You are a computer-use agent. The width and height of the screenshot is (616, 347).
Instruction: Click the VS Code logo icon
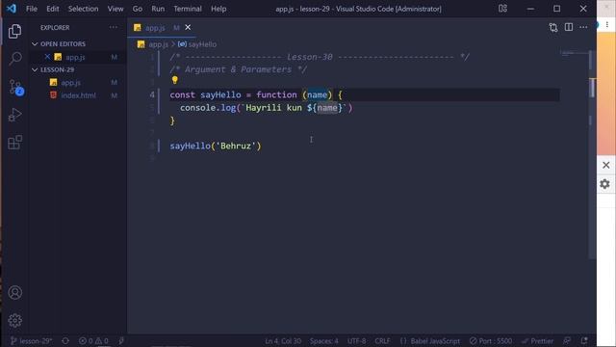point(11,9)
